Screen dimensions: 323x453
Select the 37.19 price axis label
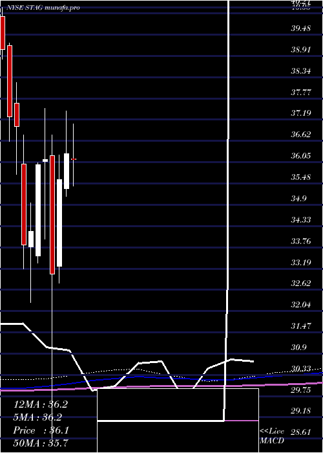tap(301, 113)
